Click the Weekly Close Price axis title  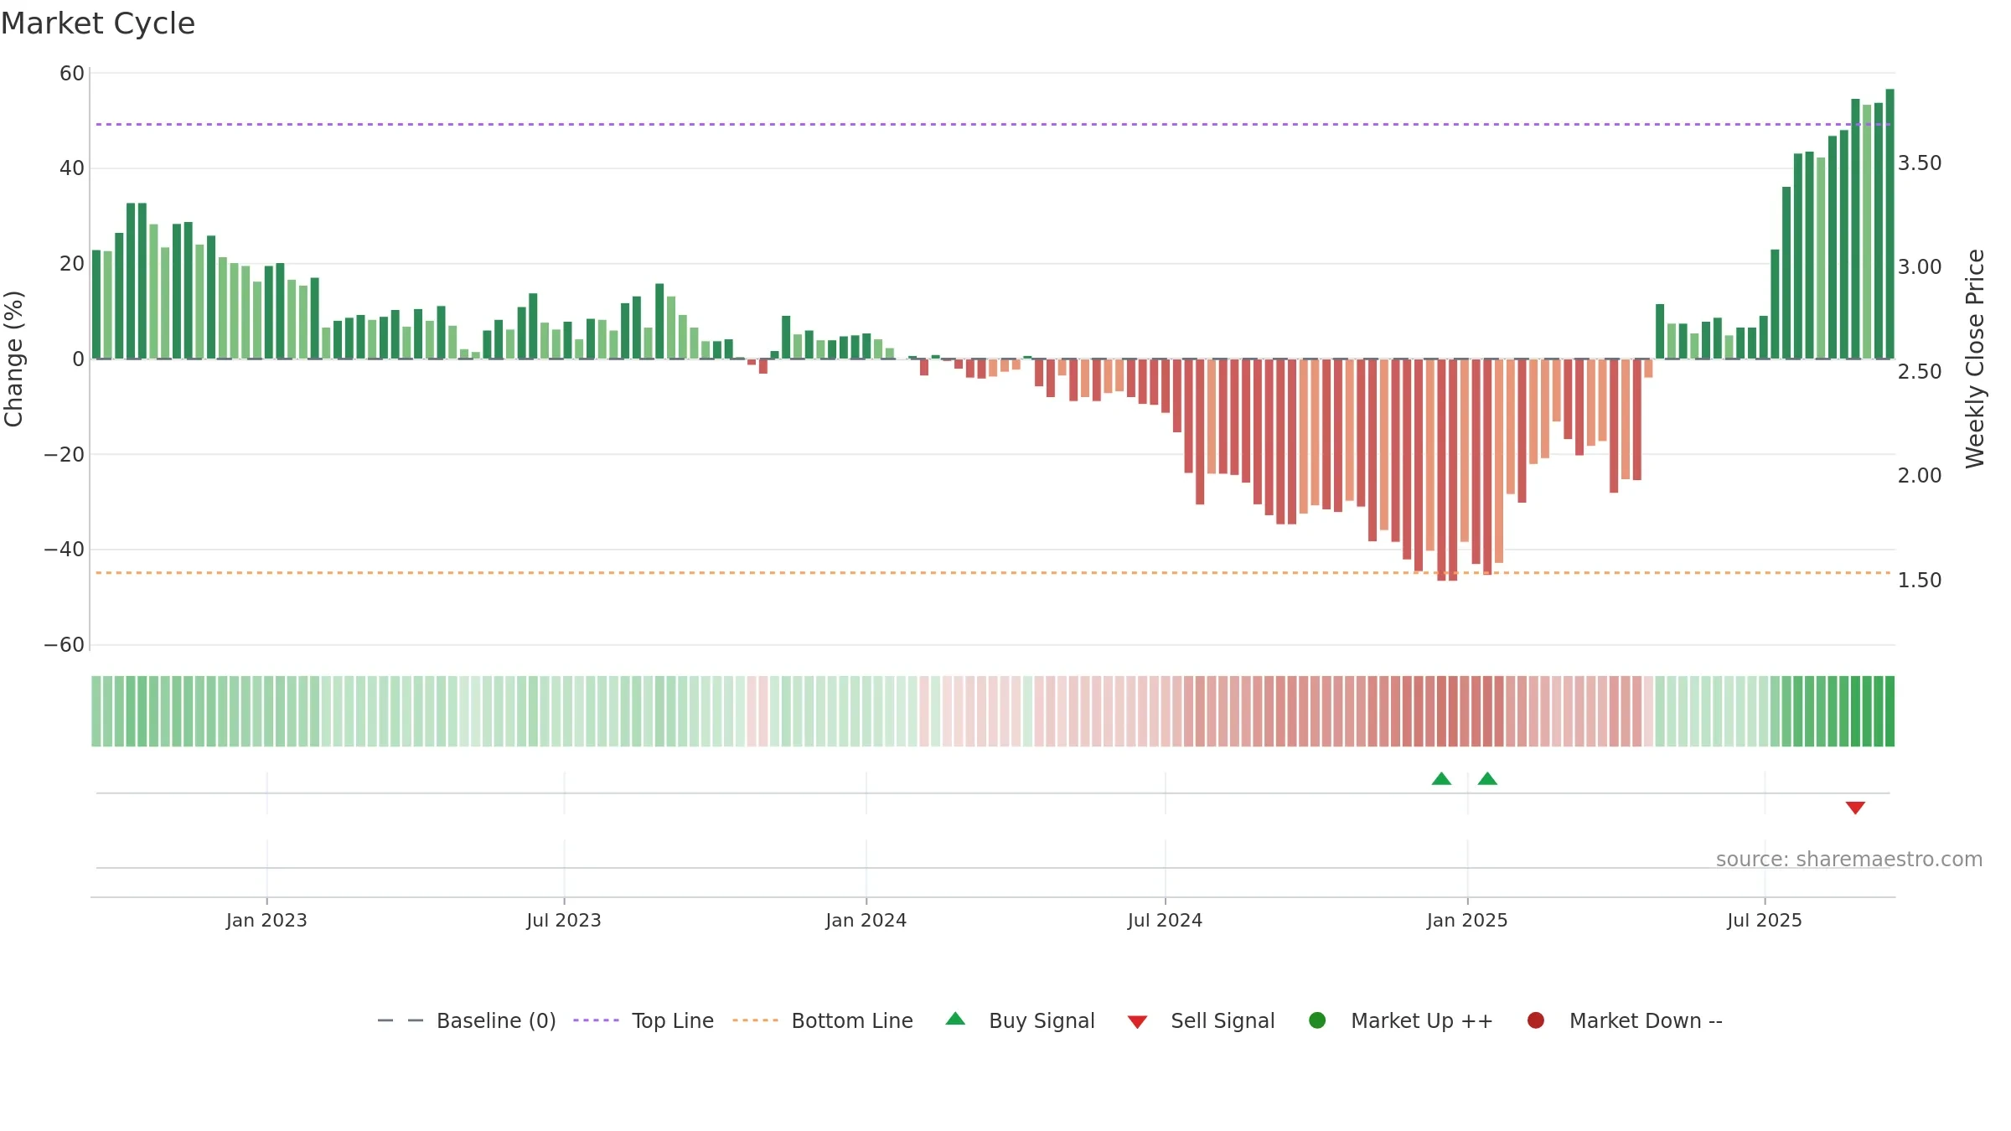(x=1975, y=359)
